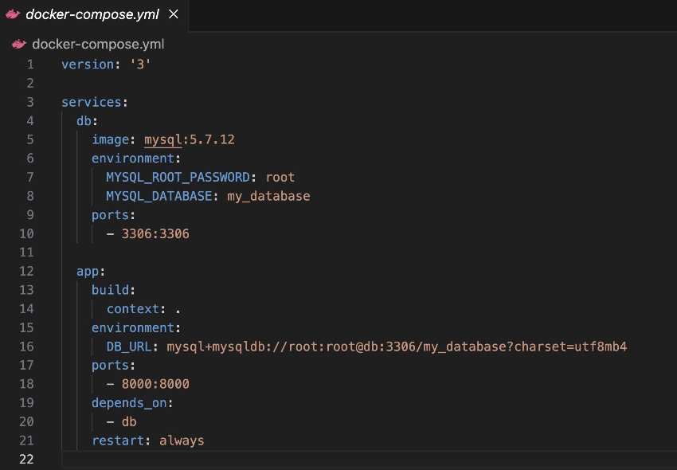
Task: Click line number 3 to select services line
Action: tap(30, 102)
